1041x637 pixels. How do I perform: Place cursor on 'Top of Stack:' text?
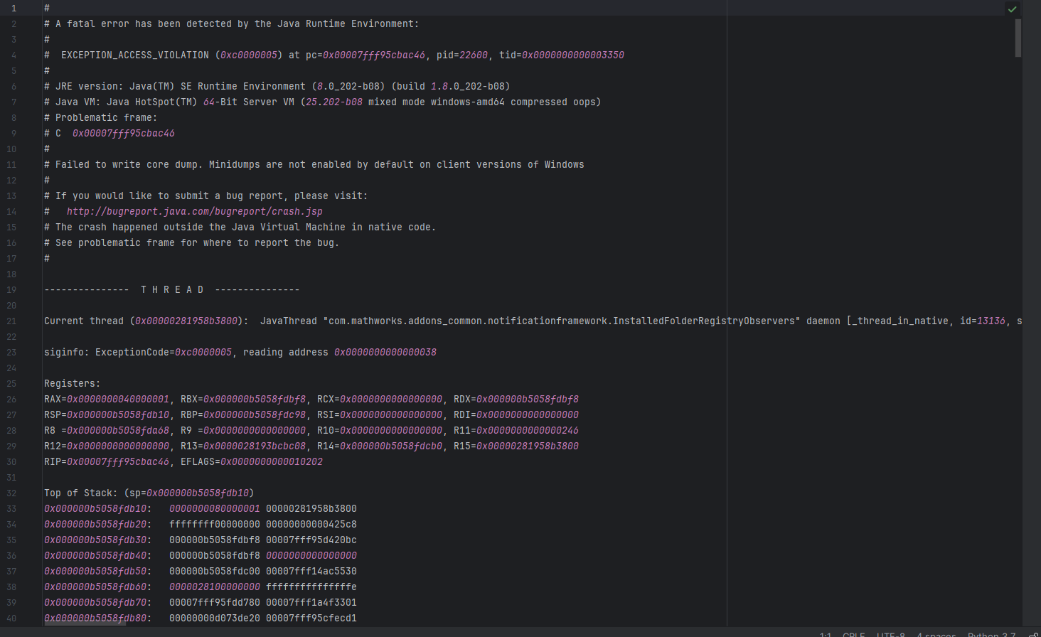coord(80,493)
